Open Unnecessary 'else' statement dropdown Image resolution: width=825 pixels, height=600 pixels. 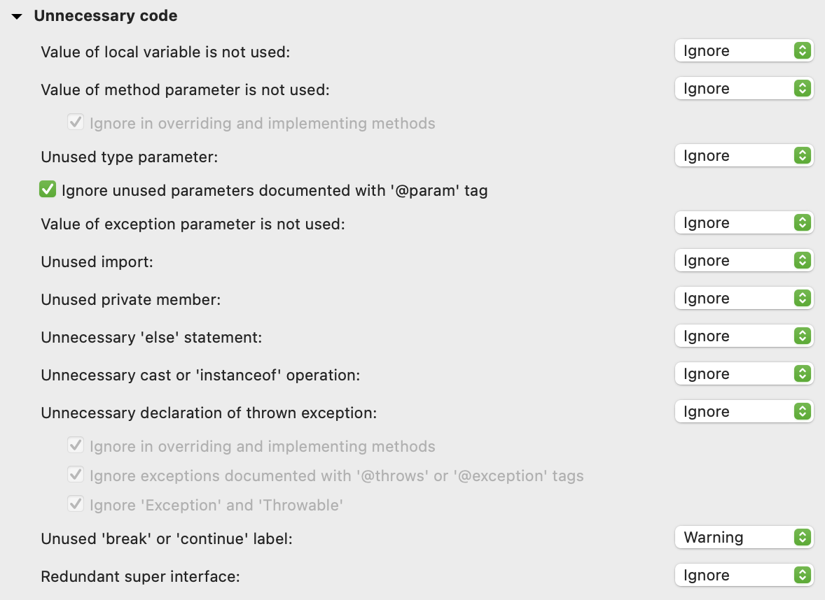click(743, 336)
